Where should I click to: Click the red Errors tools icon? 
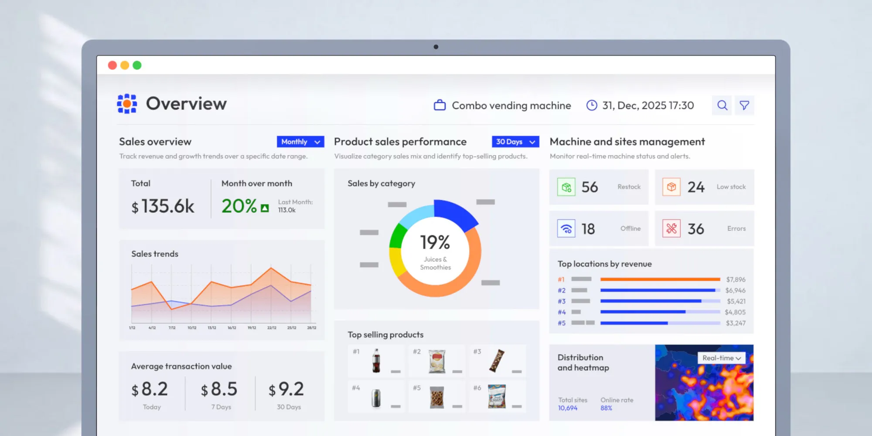pos(671,228)
